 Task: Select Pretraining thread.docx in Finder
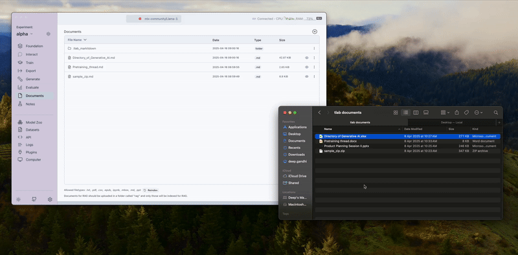point(408,141)
